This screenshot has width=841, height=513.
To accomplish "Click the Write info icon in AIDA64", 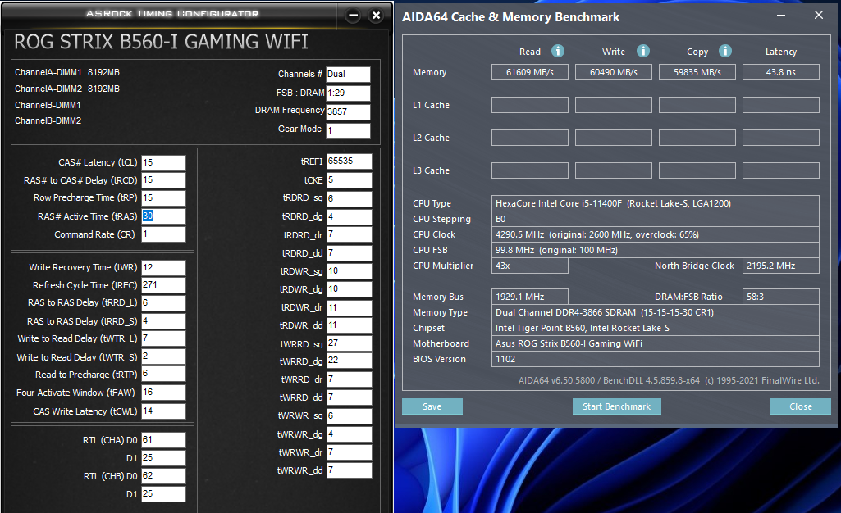I will [643, 51].
